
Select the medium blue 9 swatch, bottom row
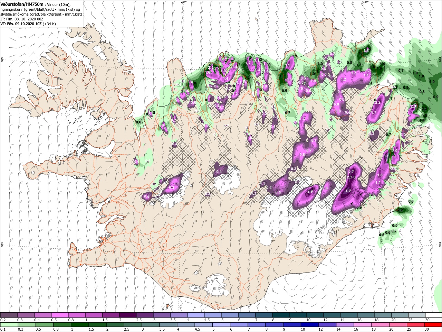click(291, 325)
